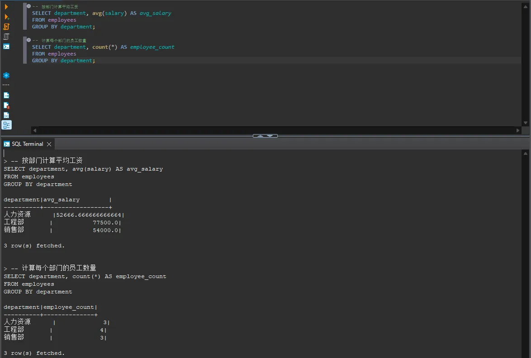Open SQL console icon in side toolbar
Screen dimensions: 531x358
(x=6, y=46)
